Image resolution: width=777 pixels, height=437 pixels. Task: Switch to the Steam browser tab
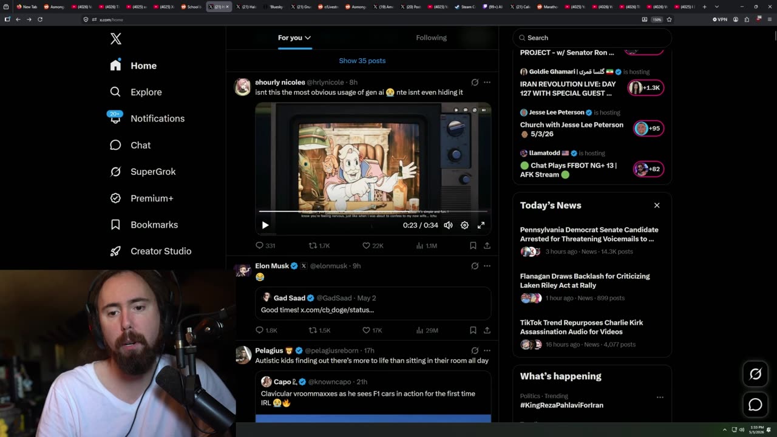(466, 7)
